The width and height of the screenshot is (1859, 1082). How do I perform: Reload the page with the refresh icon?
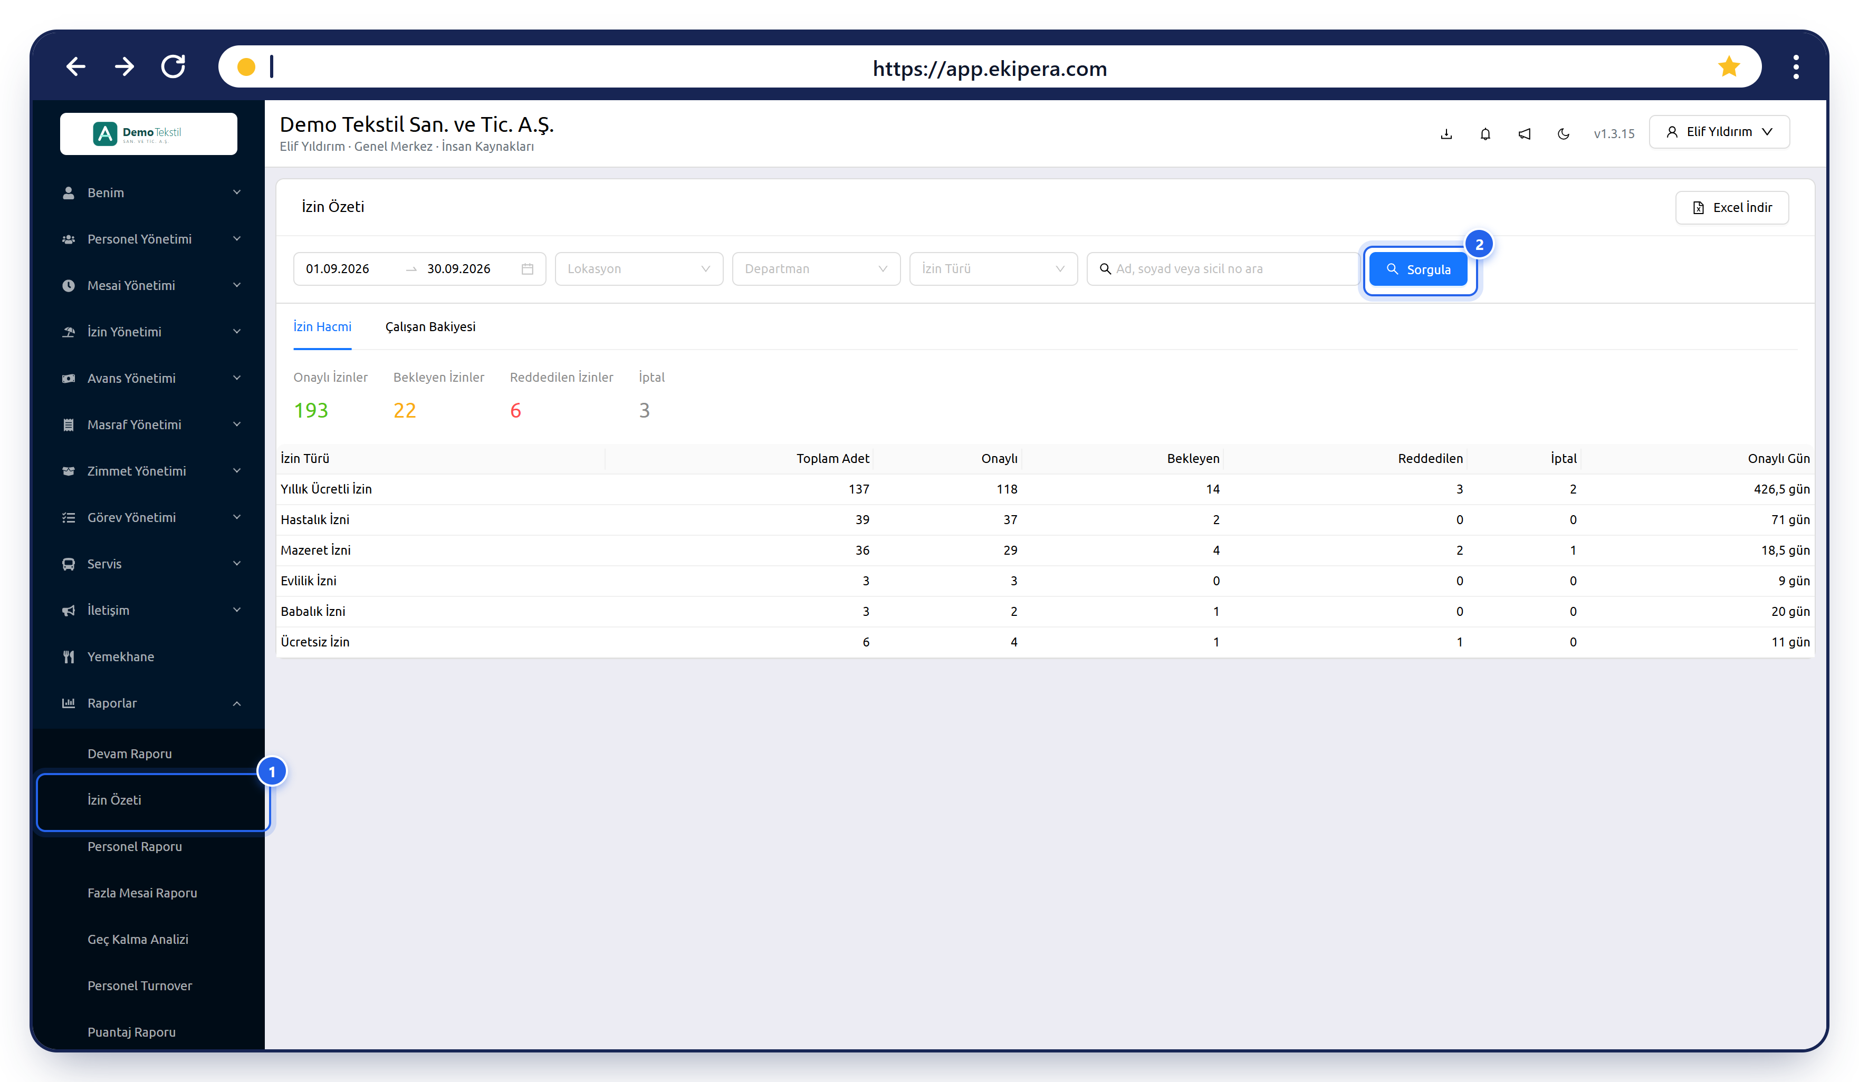click(174, 67)
